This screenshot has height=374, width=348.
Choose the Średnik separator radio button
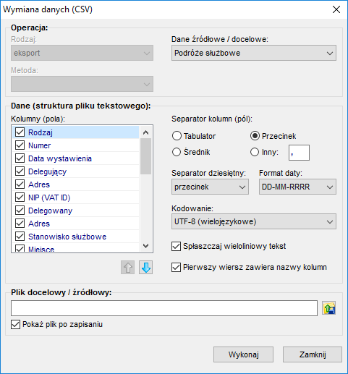(x=177, y=152)
